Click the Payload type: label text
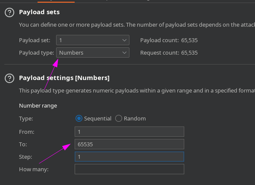The width and height of the screenshot is (255, 185). tap(36, 52)
